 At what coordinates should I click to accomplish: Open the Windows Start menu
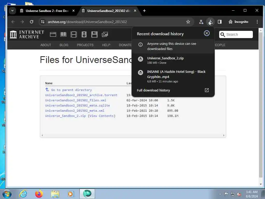[7, 194]
